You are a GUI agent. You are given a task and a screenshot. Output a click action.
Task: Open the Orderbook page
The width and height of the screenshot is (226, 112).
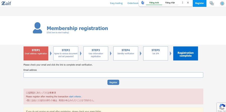133,3
